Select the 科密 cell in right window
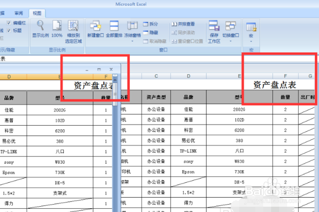The width and height of the screenshot is (319, 212). tap(189, 130)
